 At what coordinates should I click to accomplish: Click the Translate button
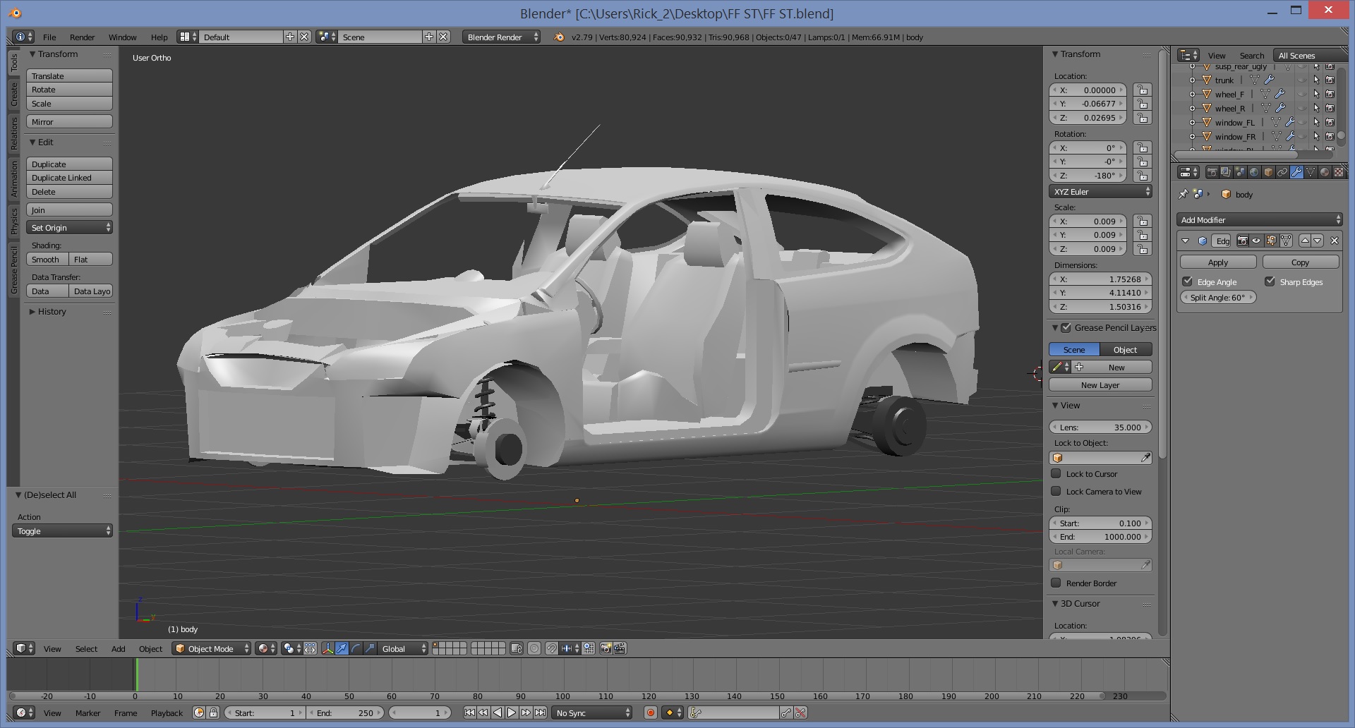tap(69, 75)
